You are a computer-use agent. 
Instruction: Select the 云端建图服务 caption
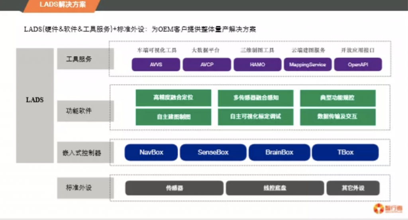(x=308, y=50)
